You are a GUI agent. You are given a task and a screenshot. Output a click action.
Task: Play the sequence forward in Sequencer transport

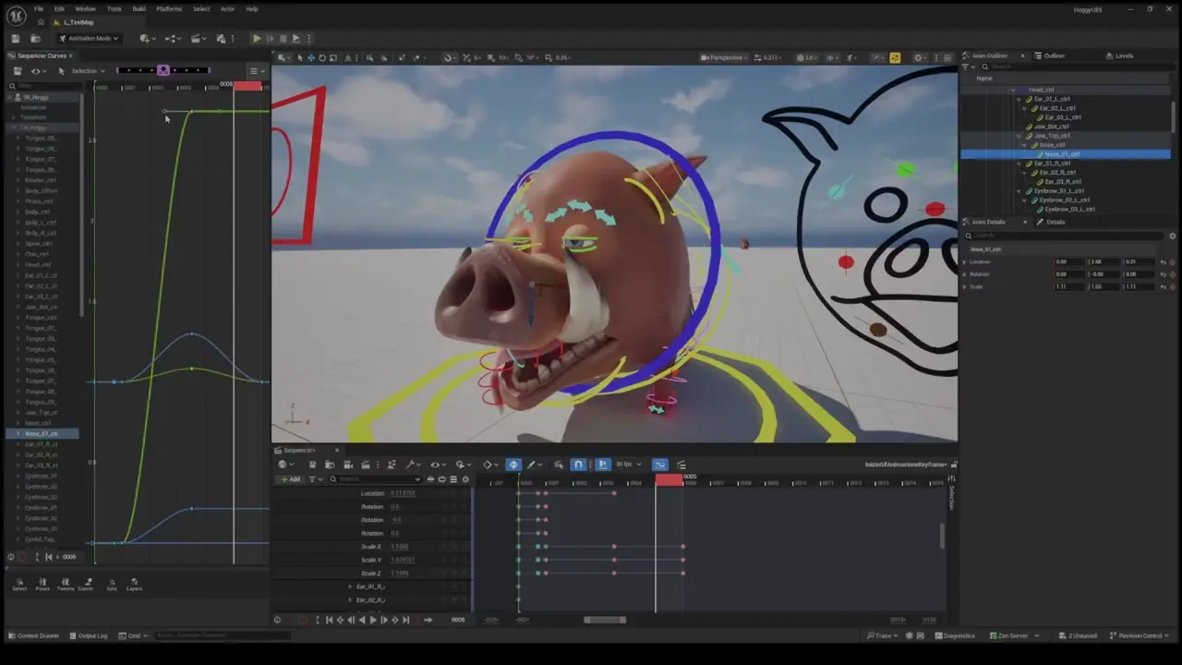point(372,620)
